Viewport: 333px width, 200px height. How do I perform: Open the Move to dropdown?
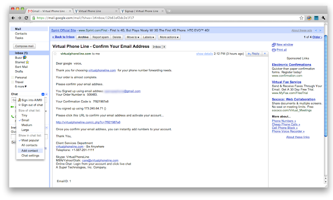[x=133, y=37]
